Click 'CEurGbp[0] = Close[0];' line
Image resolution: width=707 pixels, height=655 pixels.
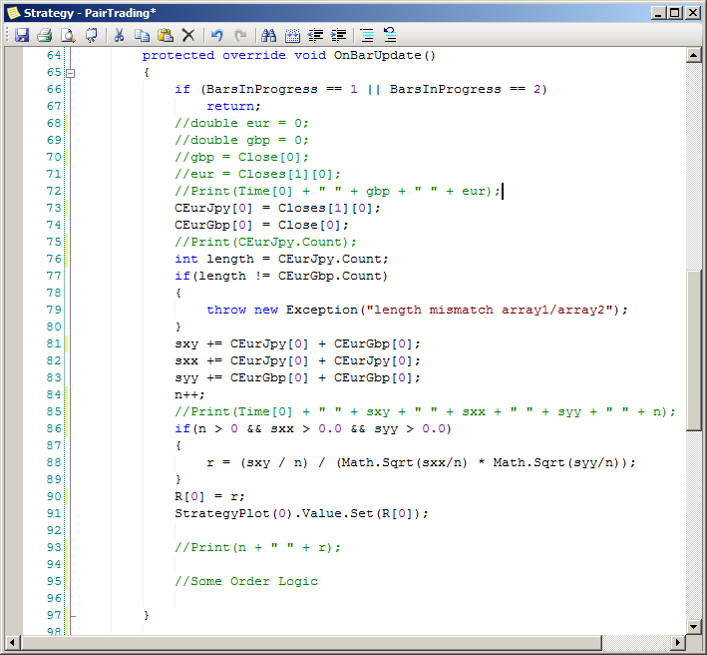(x=261, y=226)
